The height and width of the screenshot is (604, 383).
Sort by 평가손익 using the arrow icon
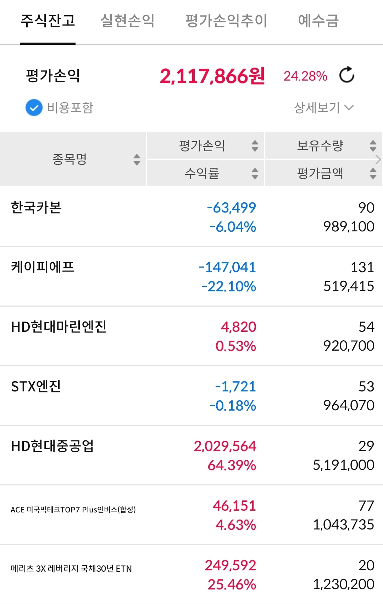pyautogui.click(x=255, y=145)
